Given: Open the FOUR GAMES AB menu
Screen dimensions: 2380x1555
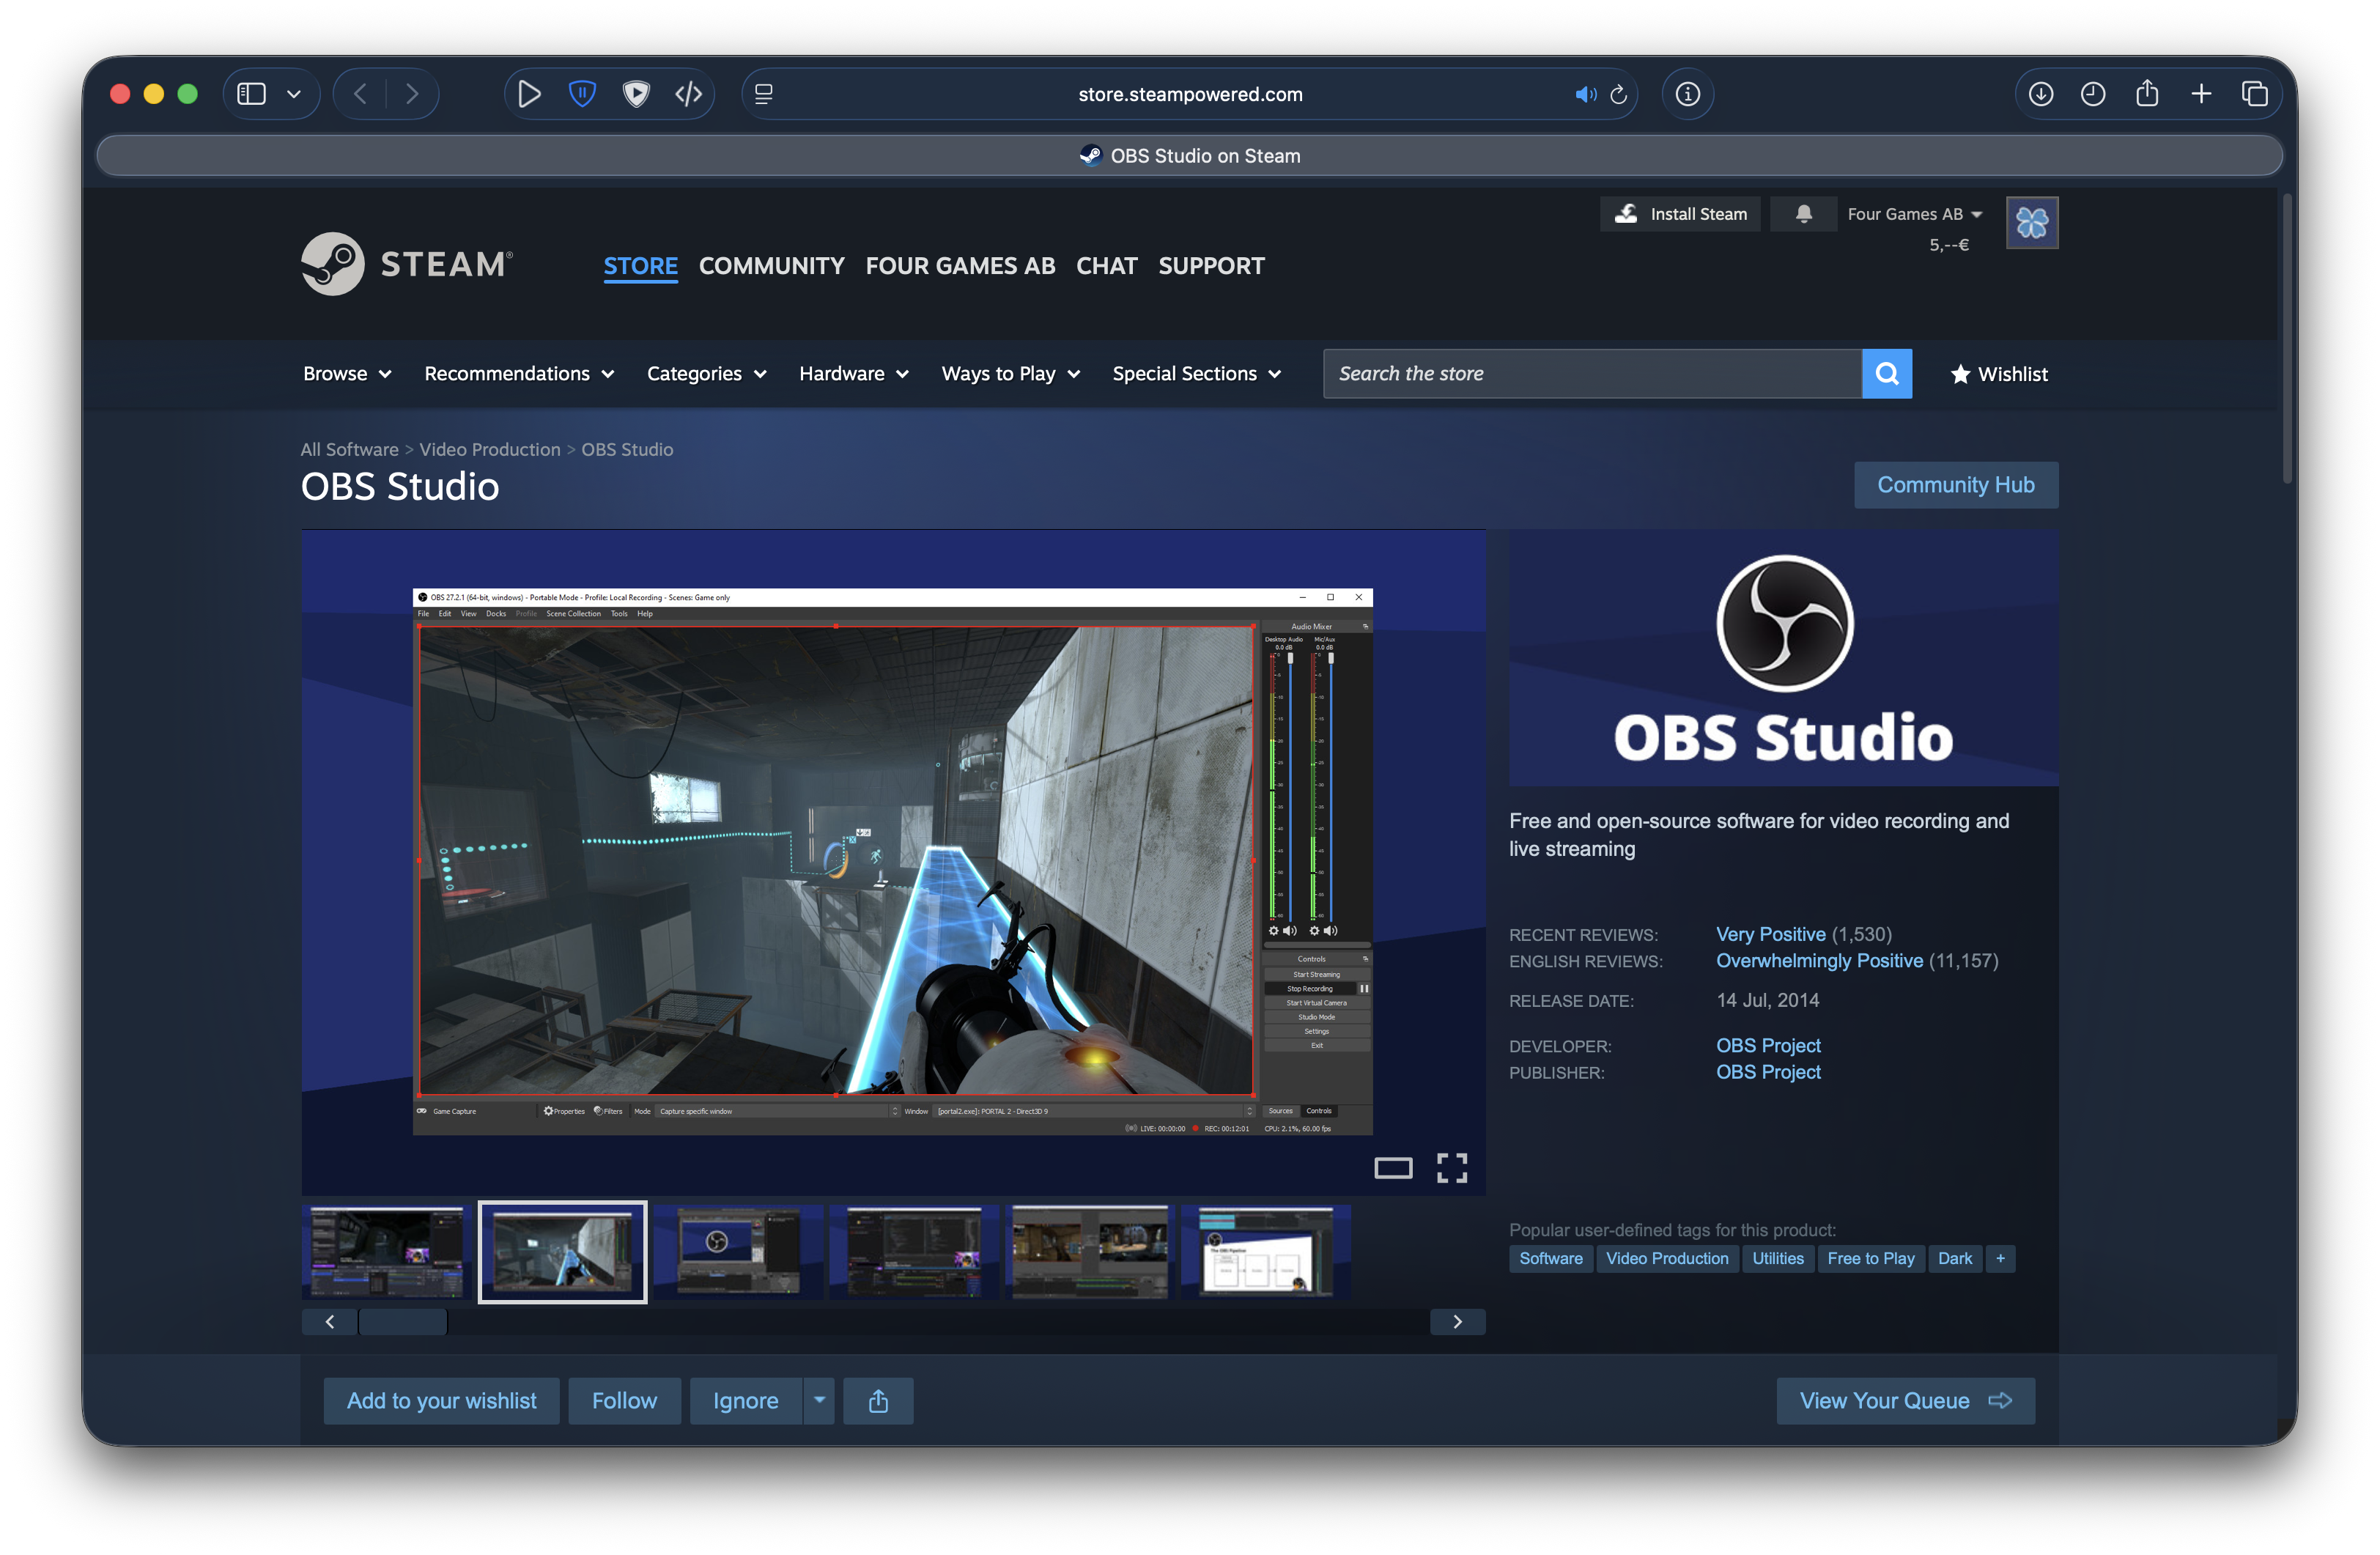Looking at the screenshot, I should point(960,266).
